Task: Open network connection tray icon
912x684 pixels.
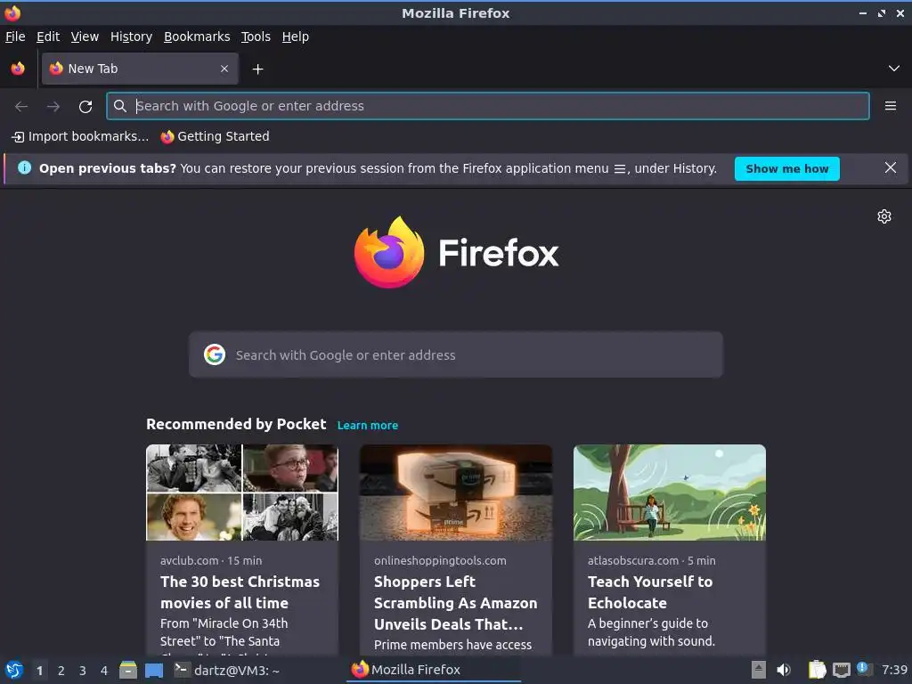Action: coord(841,670)
